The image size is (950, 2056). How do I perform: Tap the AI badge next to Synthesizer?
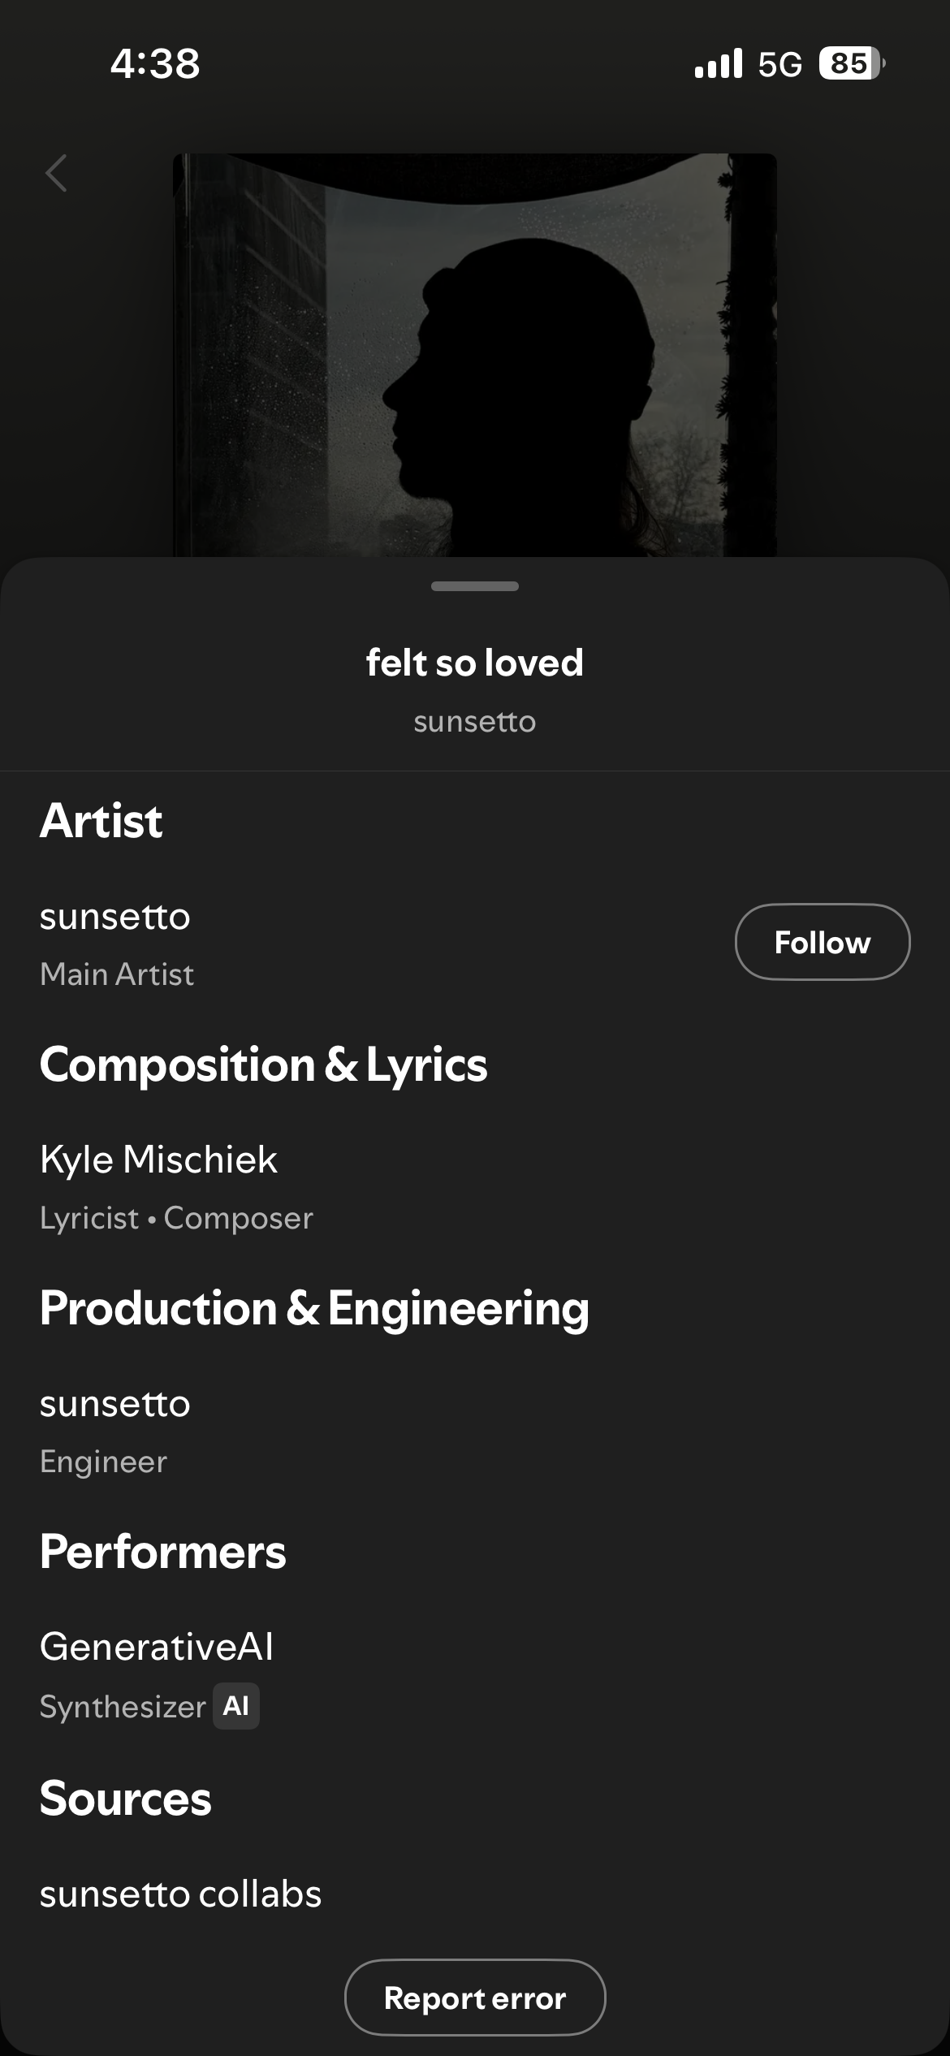[x=236, y=1706]
